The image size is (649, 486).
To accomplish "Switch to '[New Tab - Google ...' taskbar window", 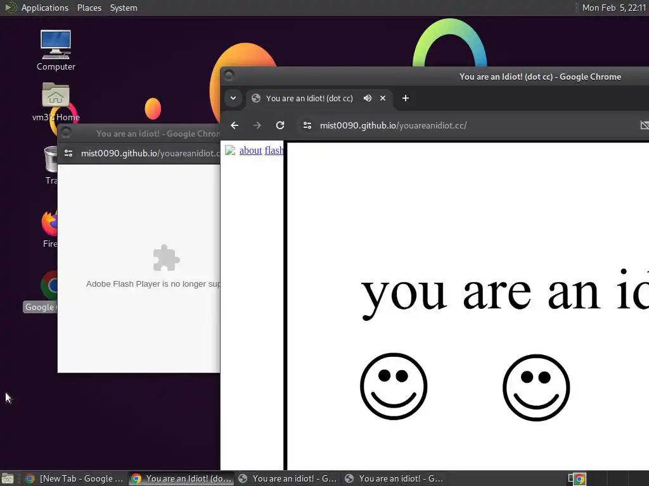I will 75,478.
